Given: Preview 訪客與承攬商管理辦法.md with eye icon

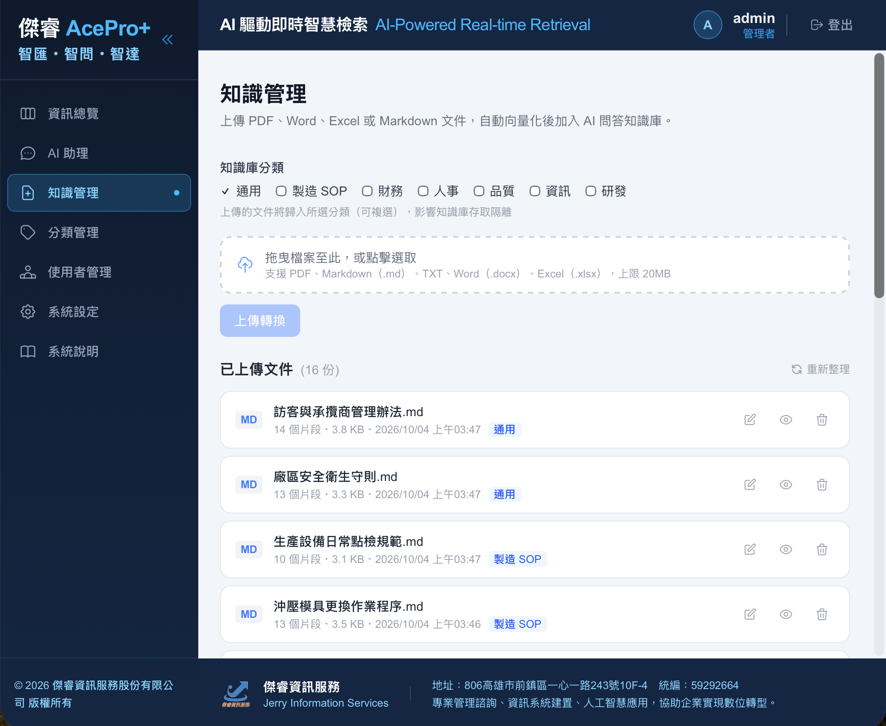Looking at the screenshot, I should tap(786, 420).
